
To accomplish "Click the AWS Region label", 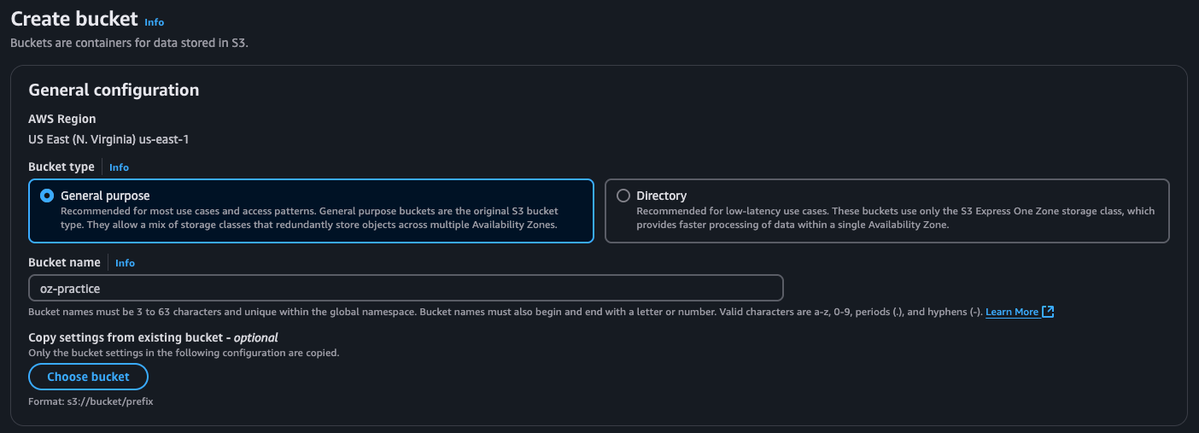I will click(62, 119).
